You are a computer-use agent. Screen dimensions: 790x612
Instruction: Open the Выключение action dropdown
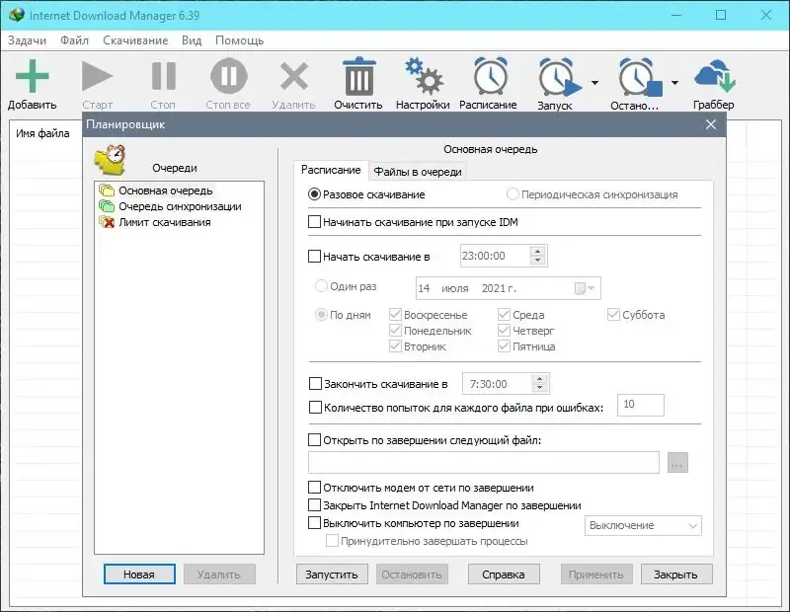click(x=643, y=525)
